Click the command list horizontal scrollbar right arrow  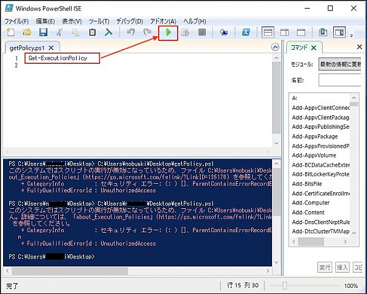point(346,241)
